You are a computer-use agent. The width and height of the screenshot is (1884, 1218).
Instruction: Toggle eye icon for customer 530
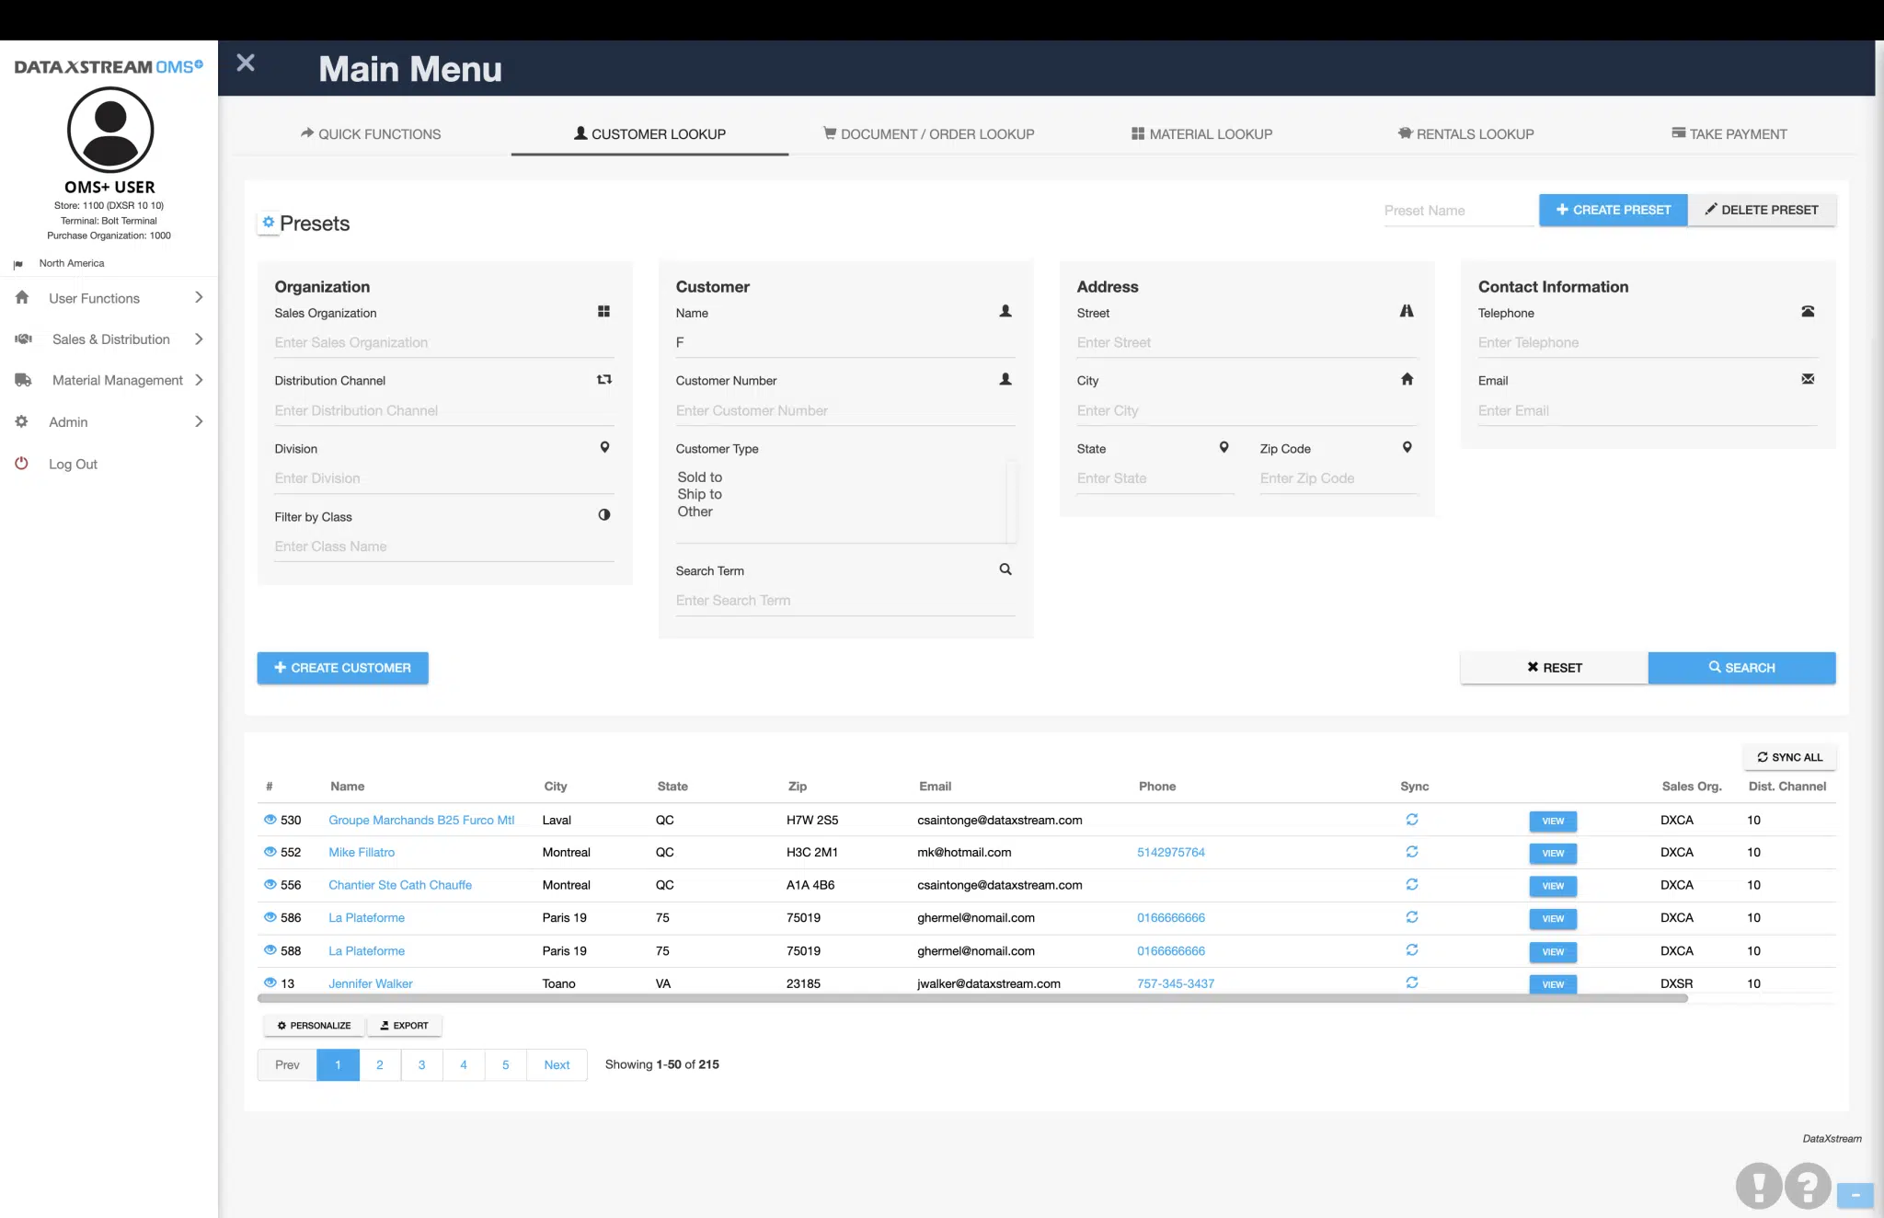[x=270, y=819]
